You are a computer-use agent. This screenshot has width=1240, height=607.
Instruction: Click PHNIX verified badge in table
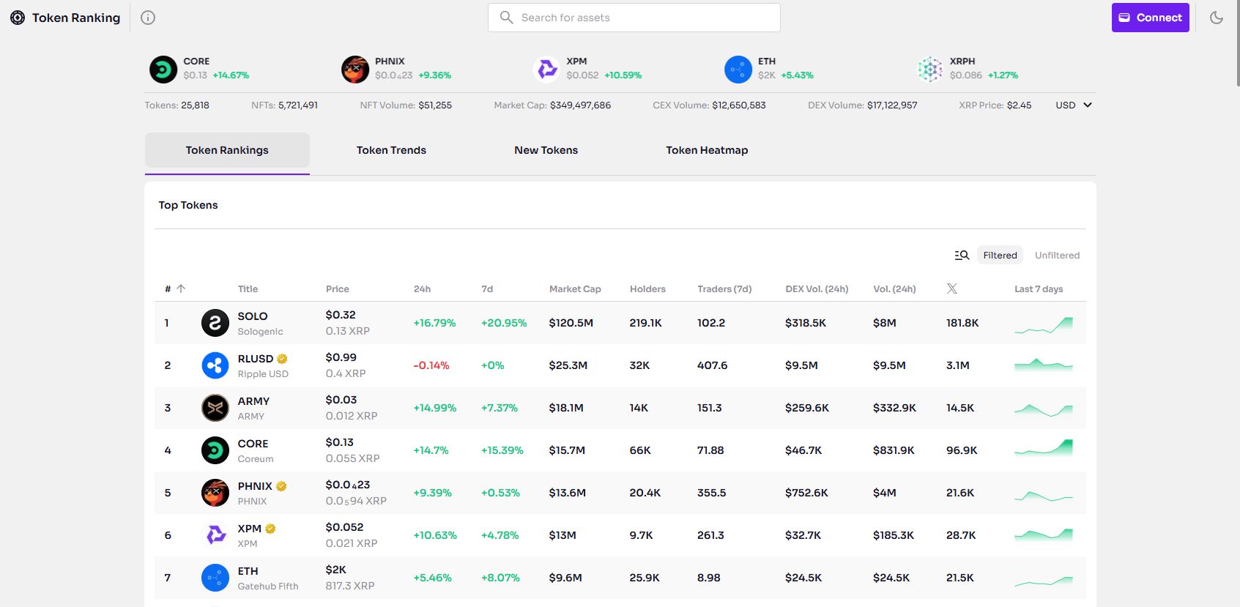point(281,486)
